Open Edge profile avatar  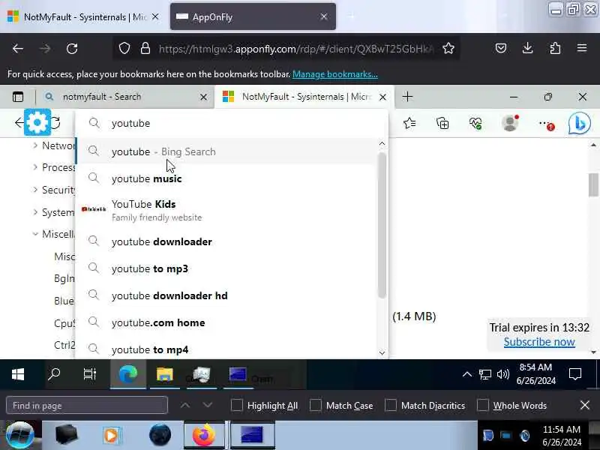(x=510, y=123)
